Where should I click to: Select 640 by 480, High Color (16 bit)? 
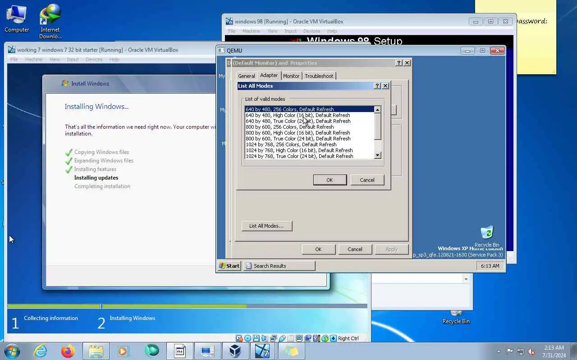309,115
